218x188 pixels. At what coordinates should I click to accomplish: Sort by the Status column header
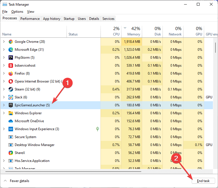click(x=84, y=32)
